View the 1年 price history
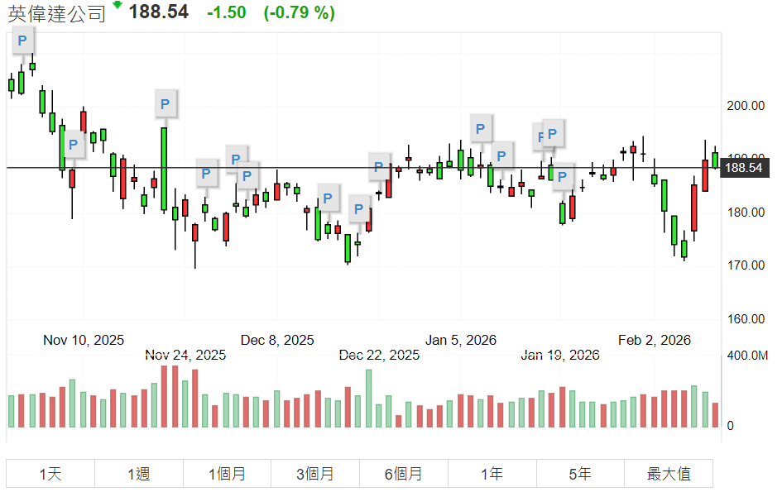782x492 pixels. tap(492, 474)
